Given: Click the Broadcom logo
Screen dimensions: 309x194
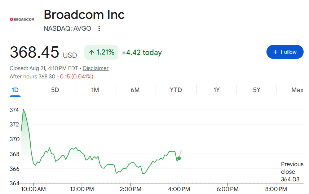Looking at the screenshot, I should click(x=22, y=20).
